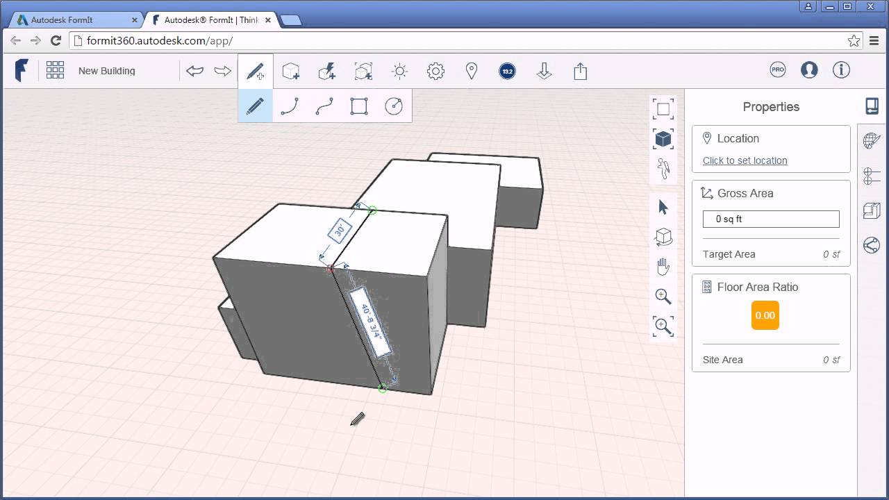889x500 pixels.
Task: Click the Redo arrow
Action: click(221, 71)
